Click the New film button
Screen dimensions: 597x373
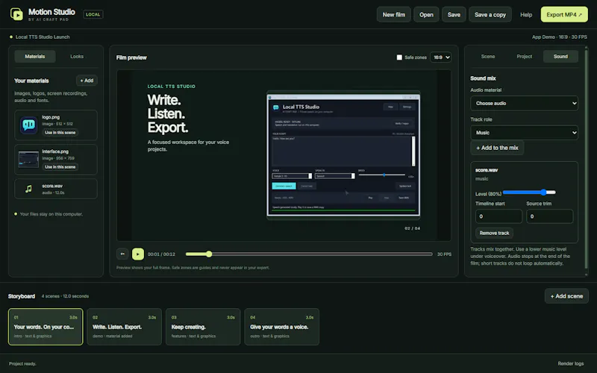tap(394, 14)
